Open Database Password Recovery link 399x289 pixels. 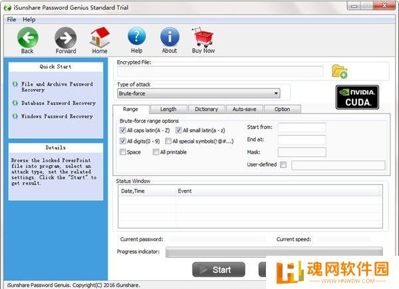tap(59, 103)
